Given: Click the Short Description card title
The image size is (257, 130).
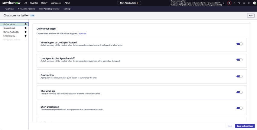Looking at the screenshot, I should (50, 107).
